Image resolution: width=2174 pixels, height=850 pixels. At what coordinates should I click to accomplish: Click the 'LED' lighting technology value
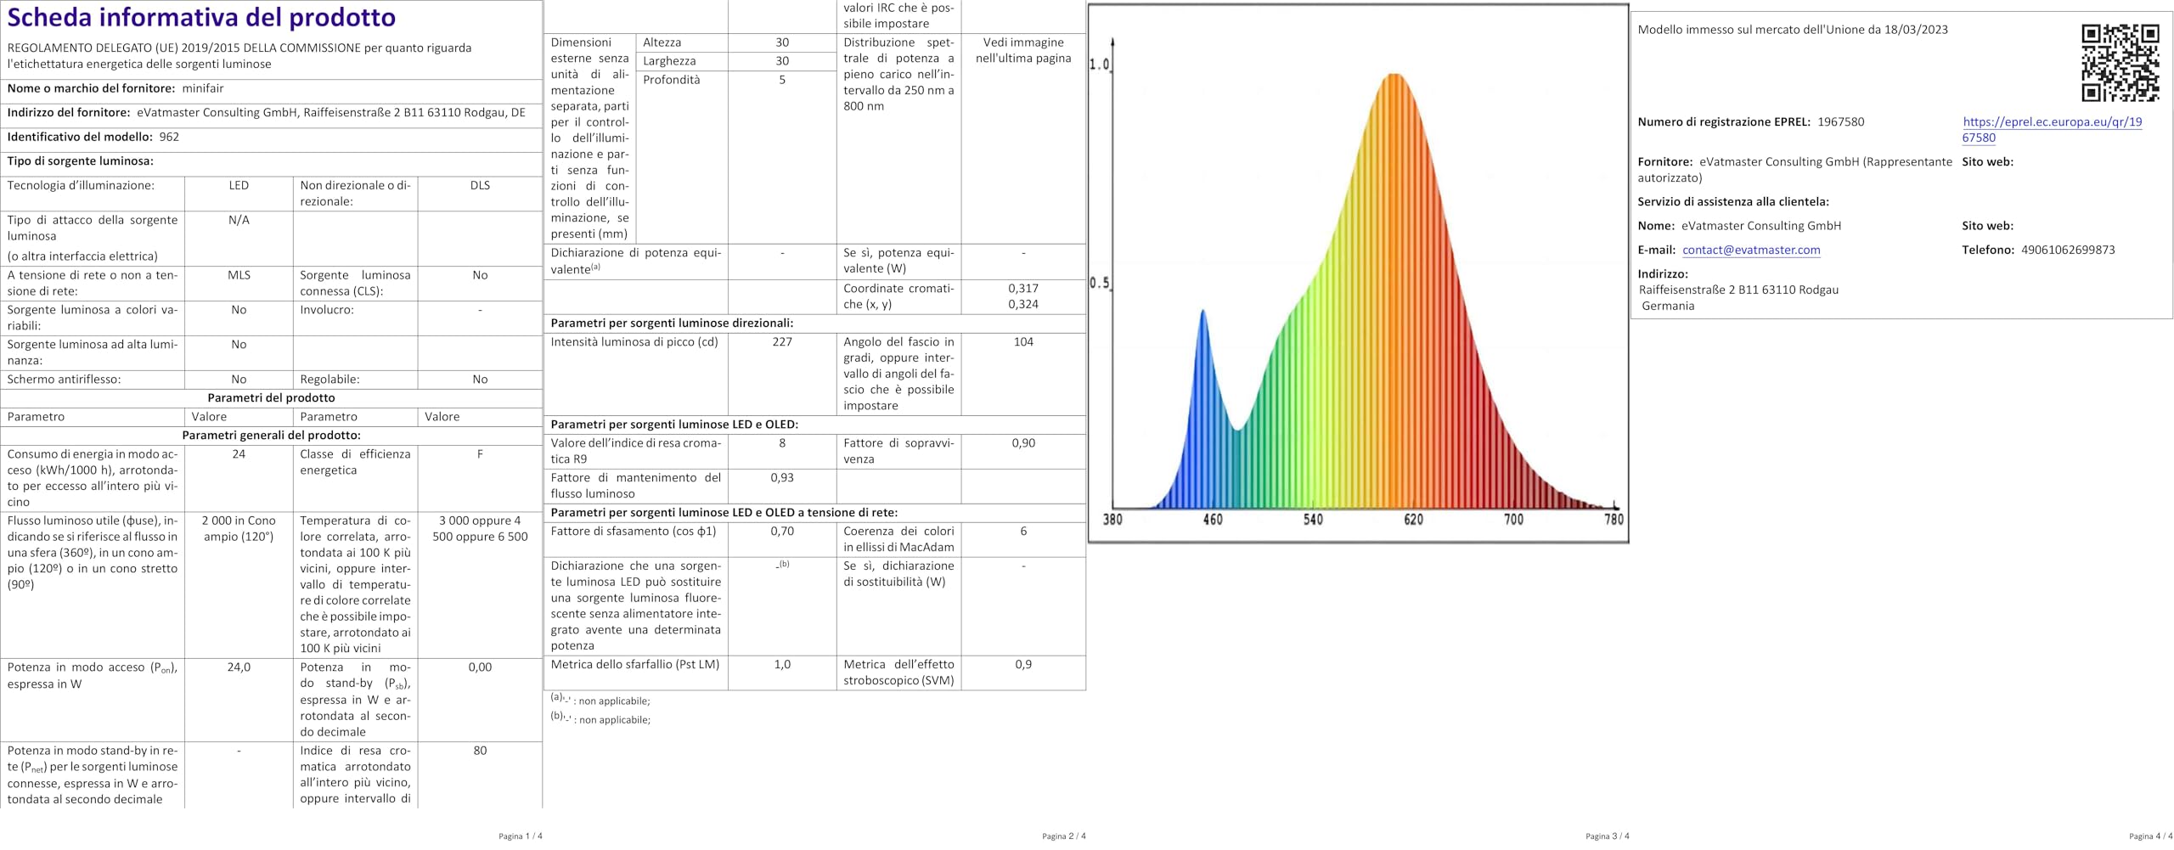[x=239, y=185]
